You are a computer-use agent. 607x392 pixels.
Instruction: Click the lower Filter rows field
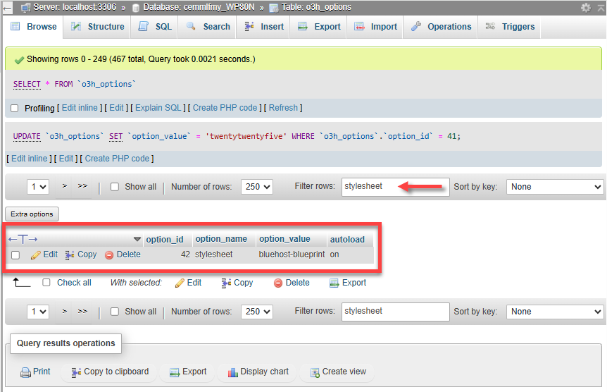[396, 312]
